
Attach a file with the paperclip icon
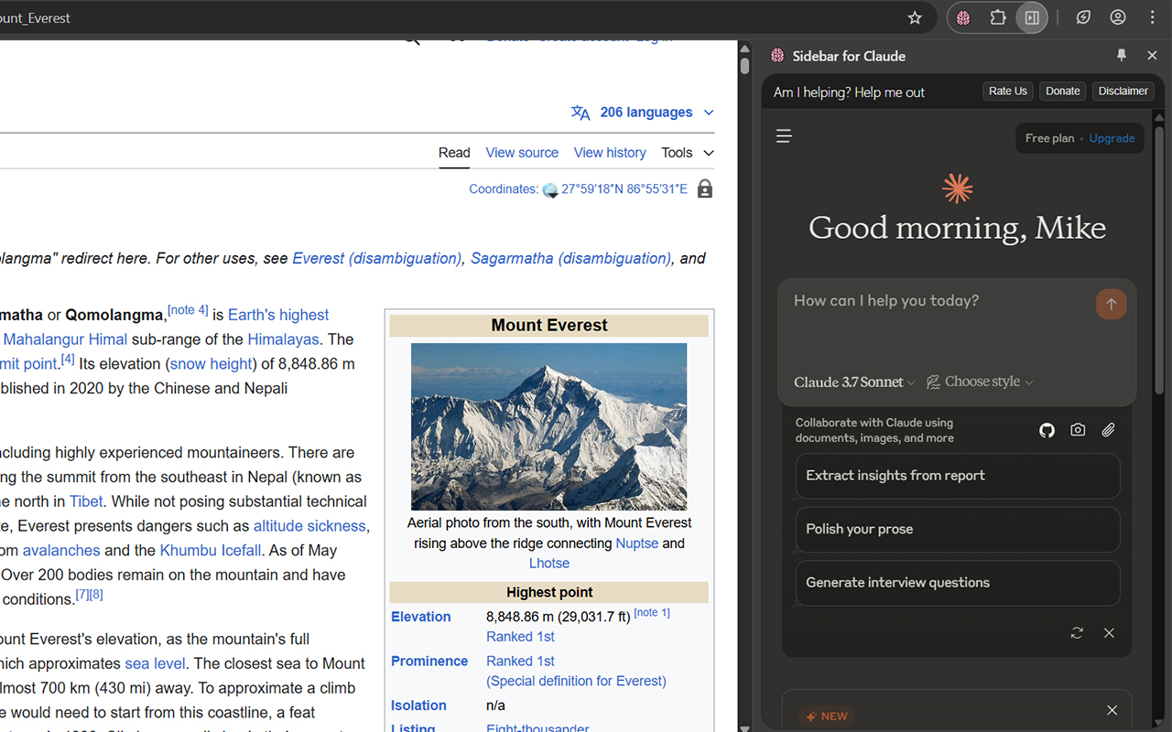pyautogui.click(x=1109, y=430)
